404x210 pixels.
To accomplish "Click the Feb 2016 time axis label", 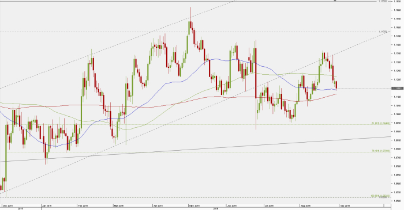I will (83, 205).
